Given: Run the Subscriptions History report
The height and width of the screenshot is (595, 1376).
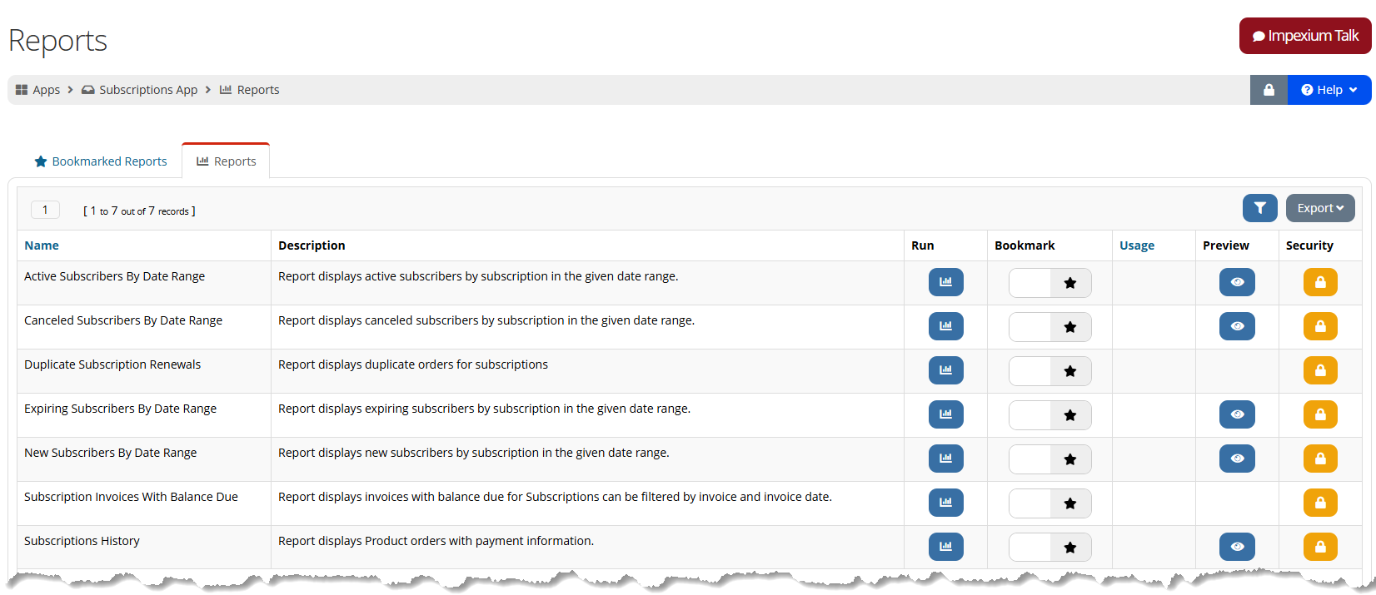Looking at the screenshot, I should pos(945,547).
